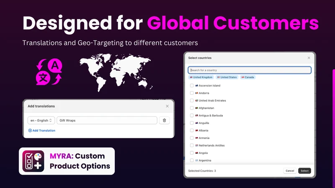335x188 pixels.
Task: Delete the Gift Wraps translation with trash icon
Action: coord(164,120)
